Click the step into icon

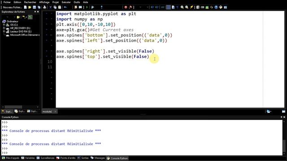(102, 7)
